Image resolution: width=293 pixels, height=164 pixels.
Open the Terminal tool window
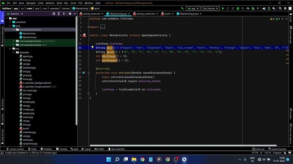tap(62, 149)
